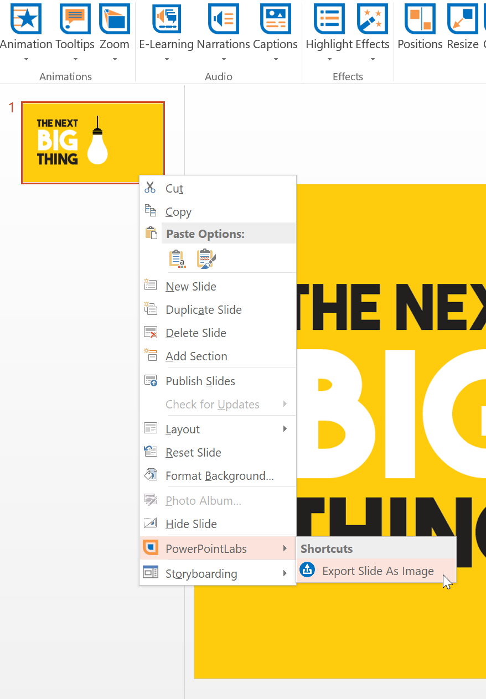Image resolution: width=486 pixels, height=699 pixels.
Task: Open Format Background from the menu
Action: (219, 476)
